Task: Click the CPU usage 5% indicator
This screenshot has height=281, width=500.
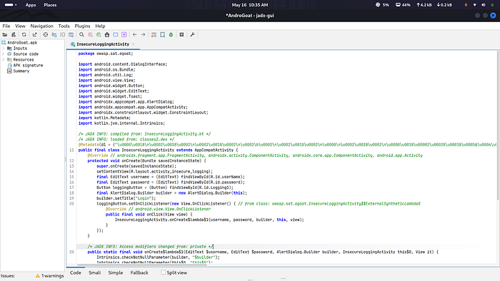Action: pyautogui.click(x=382, y=5)
